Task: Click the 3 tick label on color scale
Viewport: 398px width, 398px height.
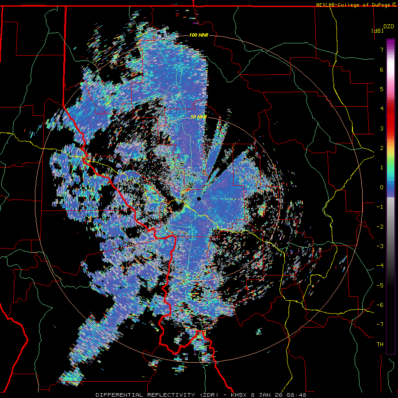Action: (x=382, y=128)
